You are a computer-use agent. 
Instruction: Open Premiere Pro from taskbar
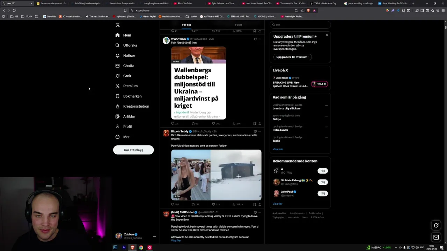(124, 248)
